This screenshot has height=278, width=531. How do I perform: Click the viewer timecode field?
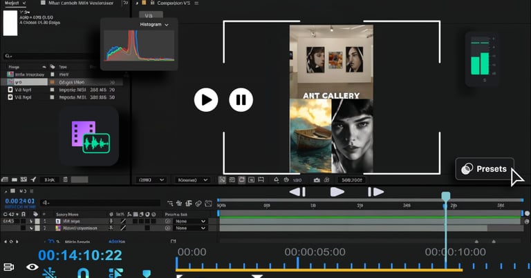[352, 180]
